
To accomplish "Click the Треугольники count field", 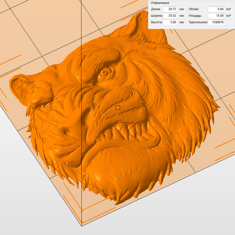I will pos(216,22).
